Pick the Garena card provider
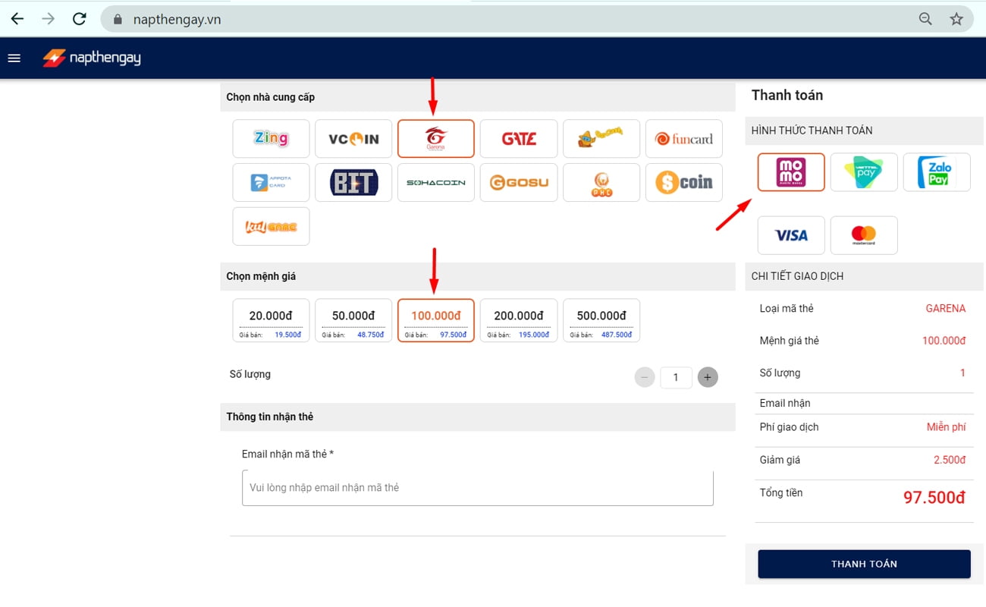This screenshot has width=986, height=607. coord(436,139)
